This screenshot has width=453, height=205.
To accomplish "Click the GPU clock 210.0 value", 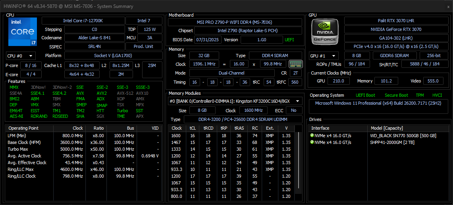I will (338, 81).
